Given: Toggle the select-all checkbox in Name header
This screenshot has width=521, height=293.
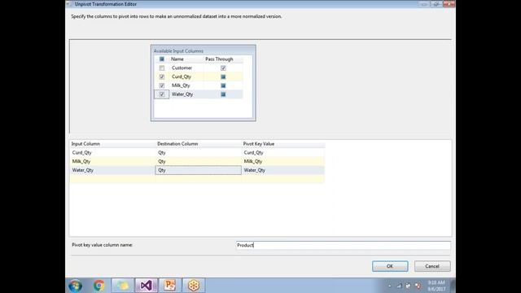Looking at the screenshot, I should point(162,59).
